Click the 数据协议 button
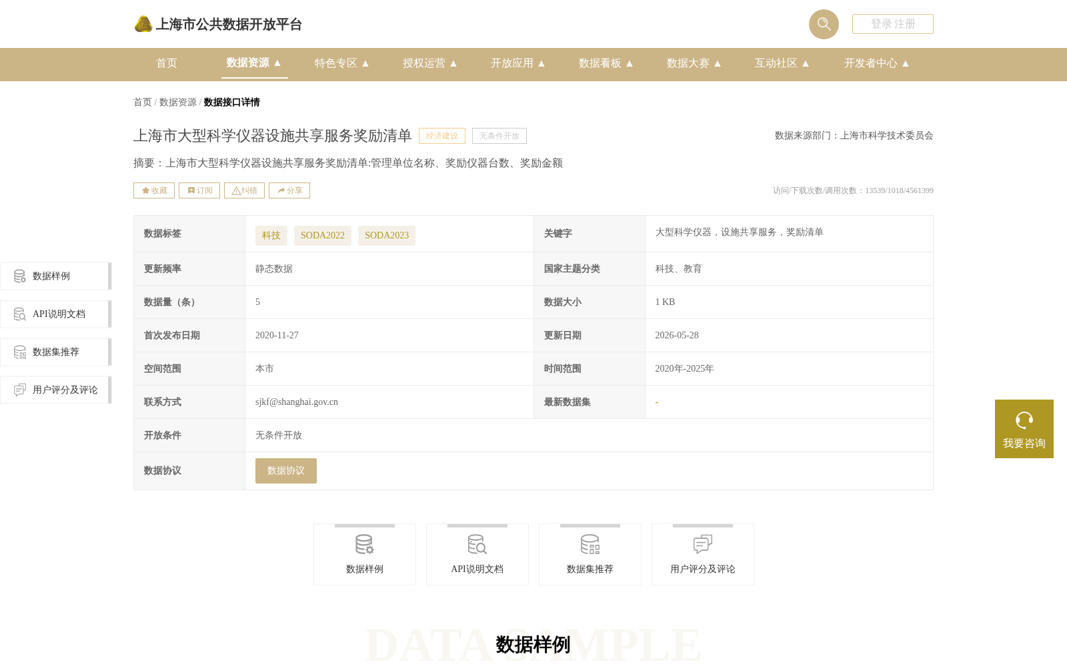Image resolution: width=1067 pixels, height=666 pixels. pyautogui.click(x=286, y=471)
